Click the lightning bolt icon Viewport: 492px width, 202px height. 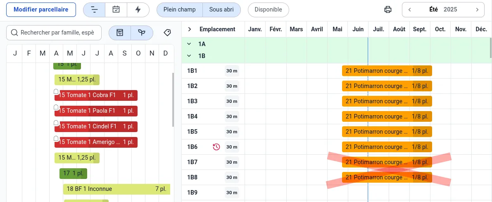(138, 10)
